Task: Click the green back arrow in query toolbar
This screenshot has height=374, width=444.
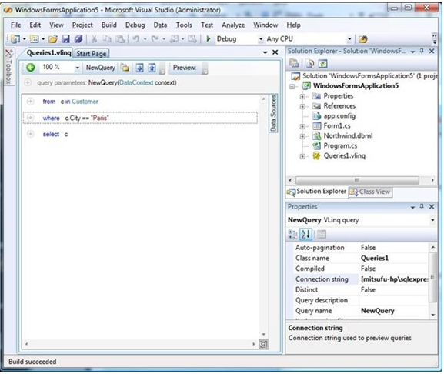Action: click(x=30, y=68)
